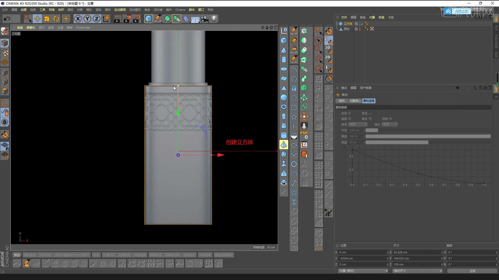Screen dimensions: 499x280
Task: Click Render View clapperboard icon
Action: 117,19
